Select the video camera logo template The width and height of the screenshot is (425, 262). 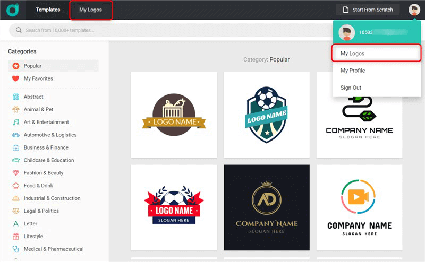[359, 207]
